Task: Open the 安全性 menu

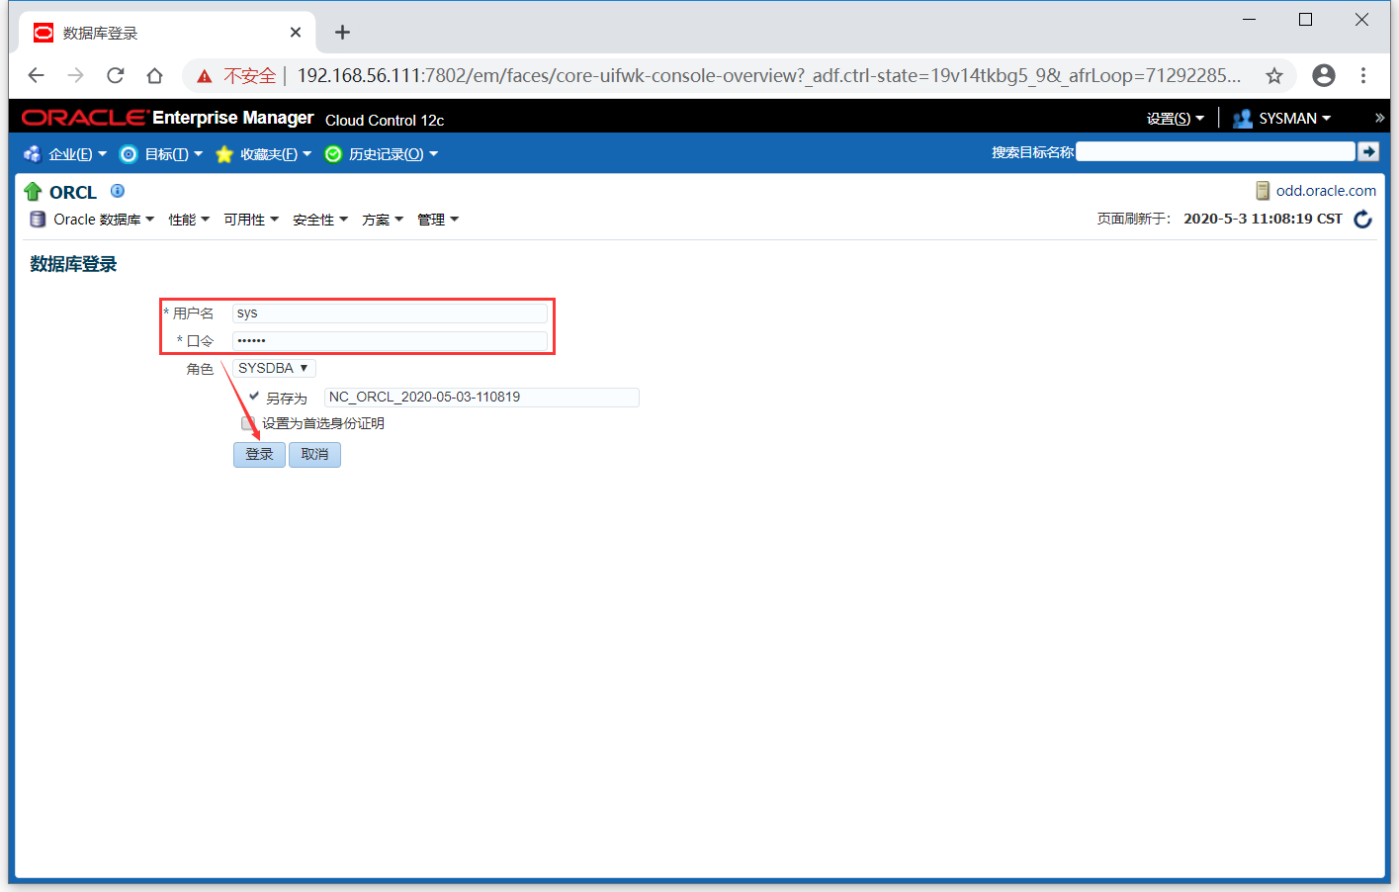Action: coord(320,220)
